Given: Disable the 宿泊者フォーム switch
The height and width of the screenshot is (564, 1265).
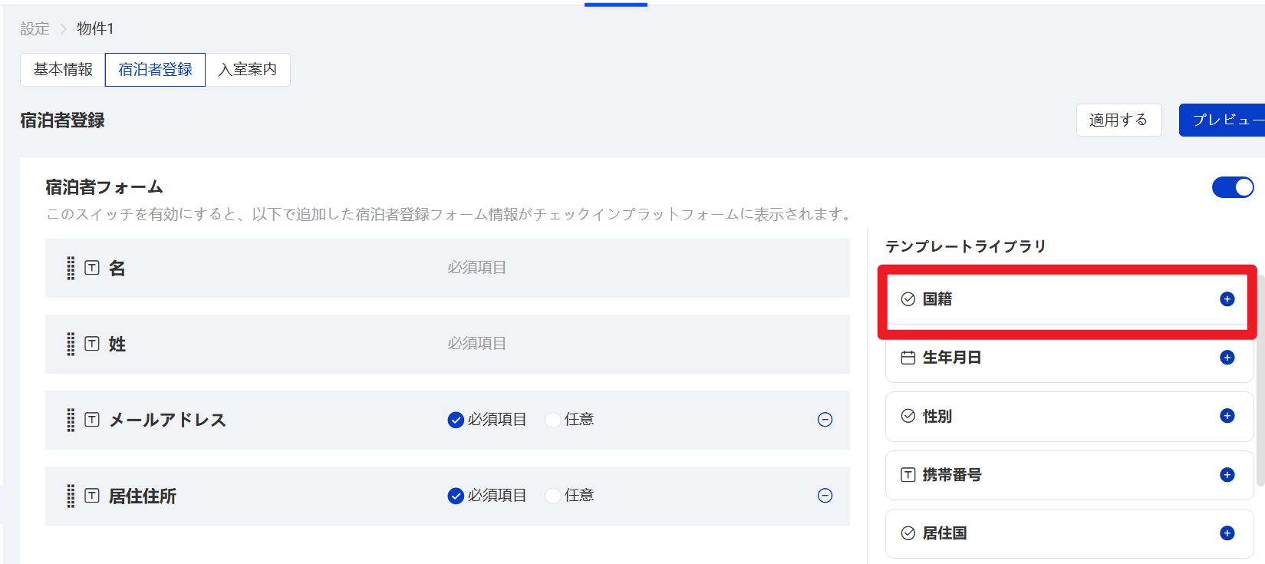Looking at the screenshot, I should pyautogui.click(x=1232, y=187).
